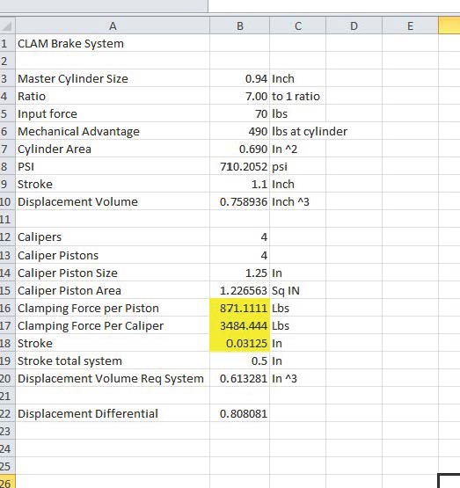The width and height of the screenshot is (460, 488).
Task: Select 'Lbs' unit cell beside 3484.444
Action: click(298, 325)
